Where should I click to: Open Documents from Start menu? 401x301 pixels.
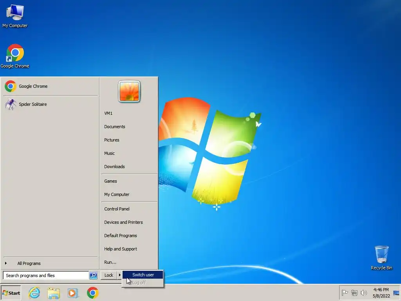[x=129, y=127]
